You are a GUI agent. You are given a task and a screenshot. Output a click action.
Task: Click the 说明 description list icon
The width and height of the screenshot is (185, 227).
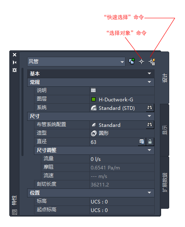coord(93,90)
